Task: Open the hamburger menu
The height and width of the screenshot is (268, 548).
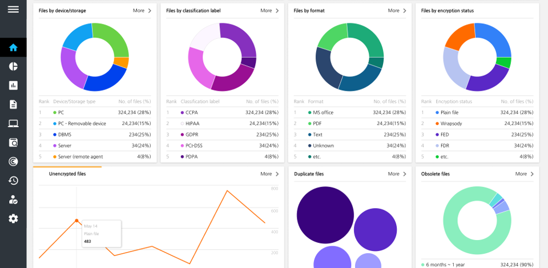Action: click(x=13, y=10)
